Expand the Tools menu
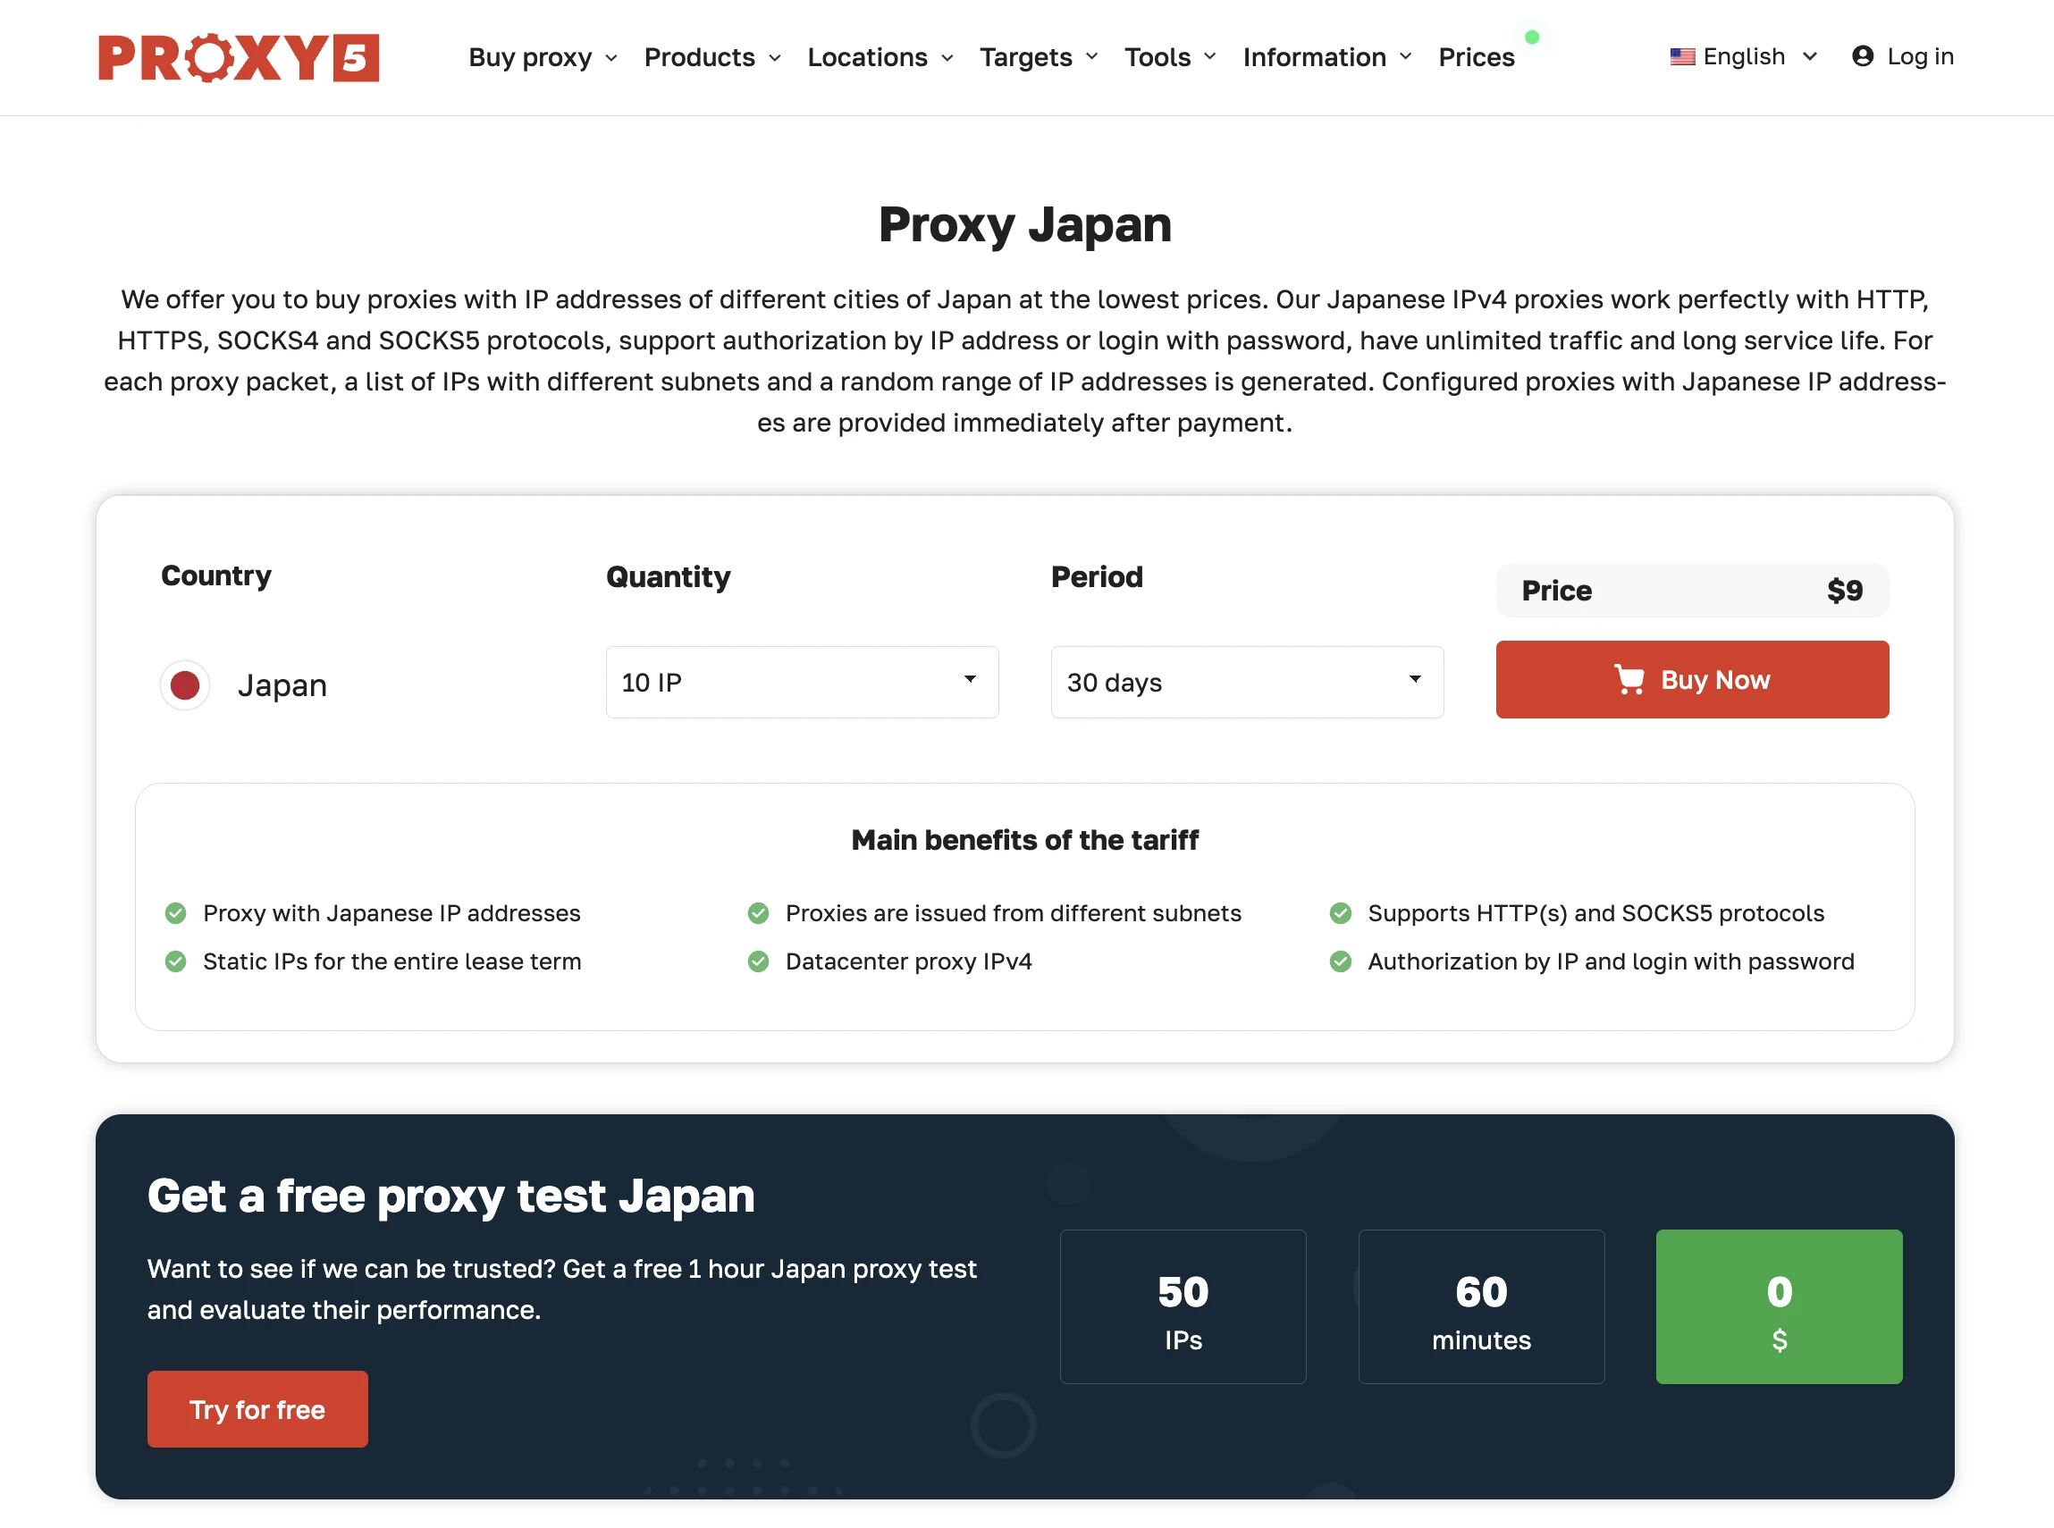Viewport: 2054px width, 1528px height. point(1170,57)
